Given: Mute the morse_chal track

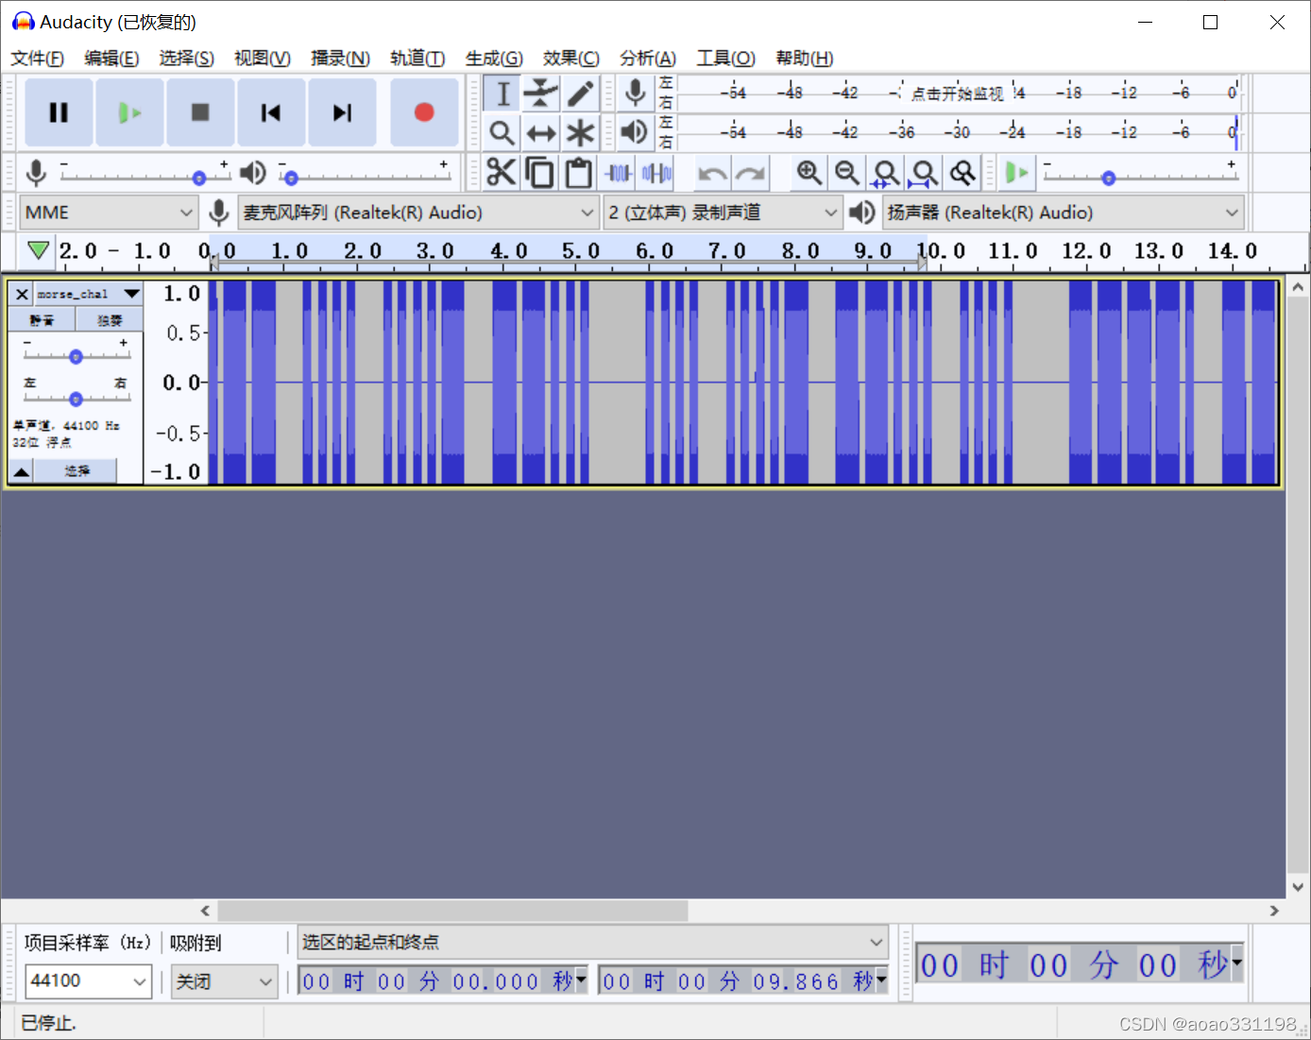Looking at the screenshot, I should click(x=42, y=320).
